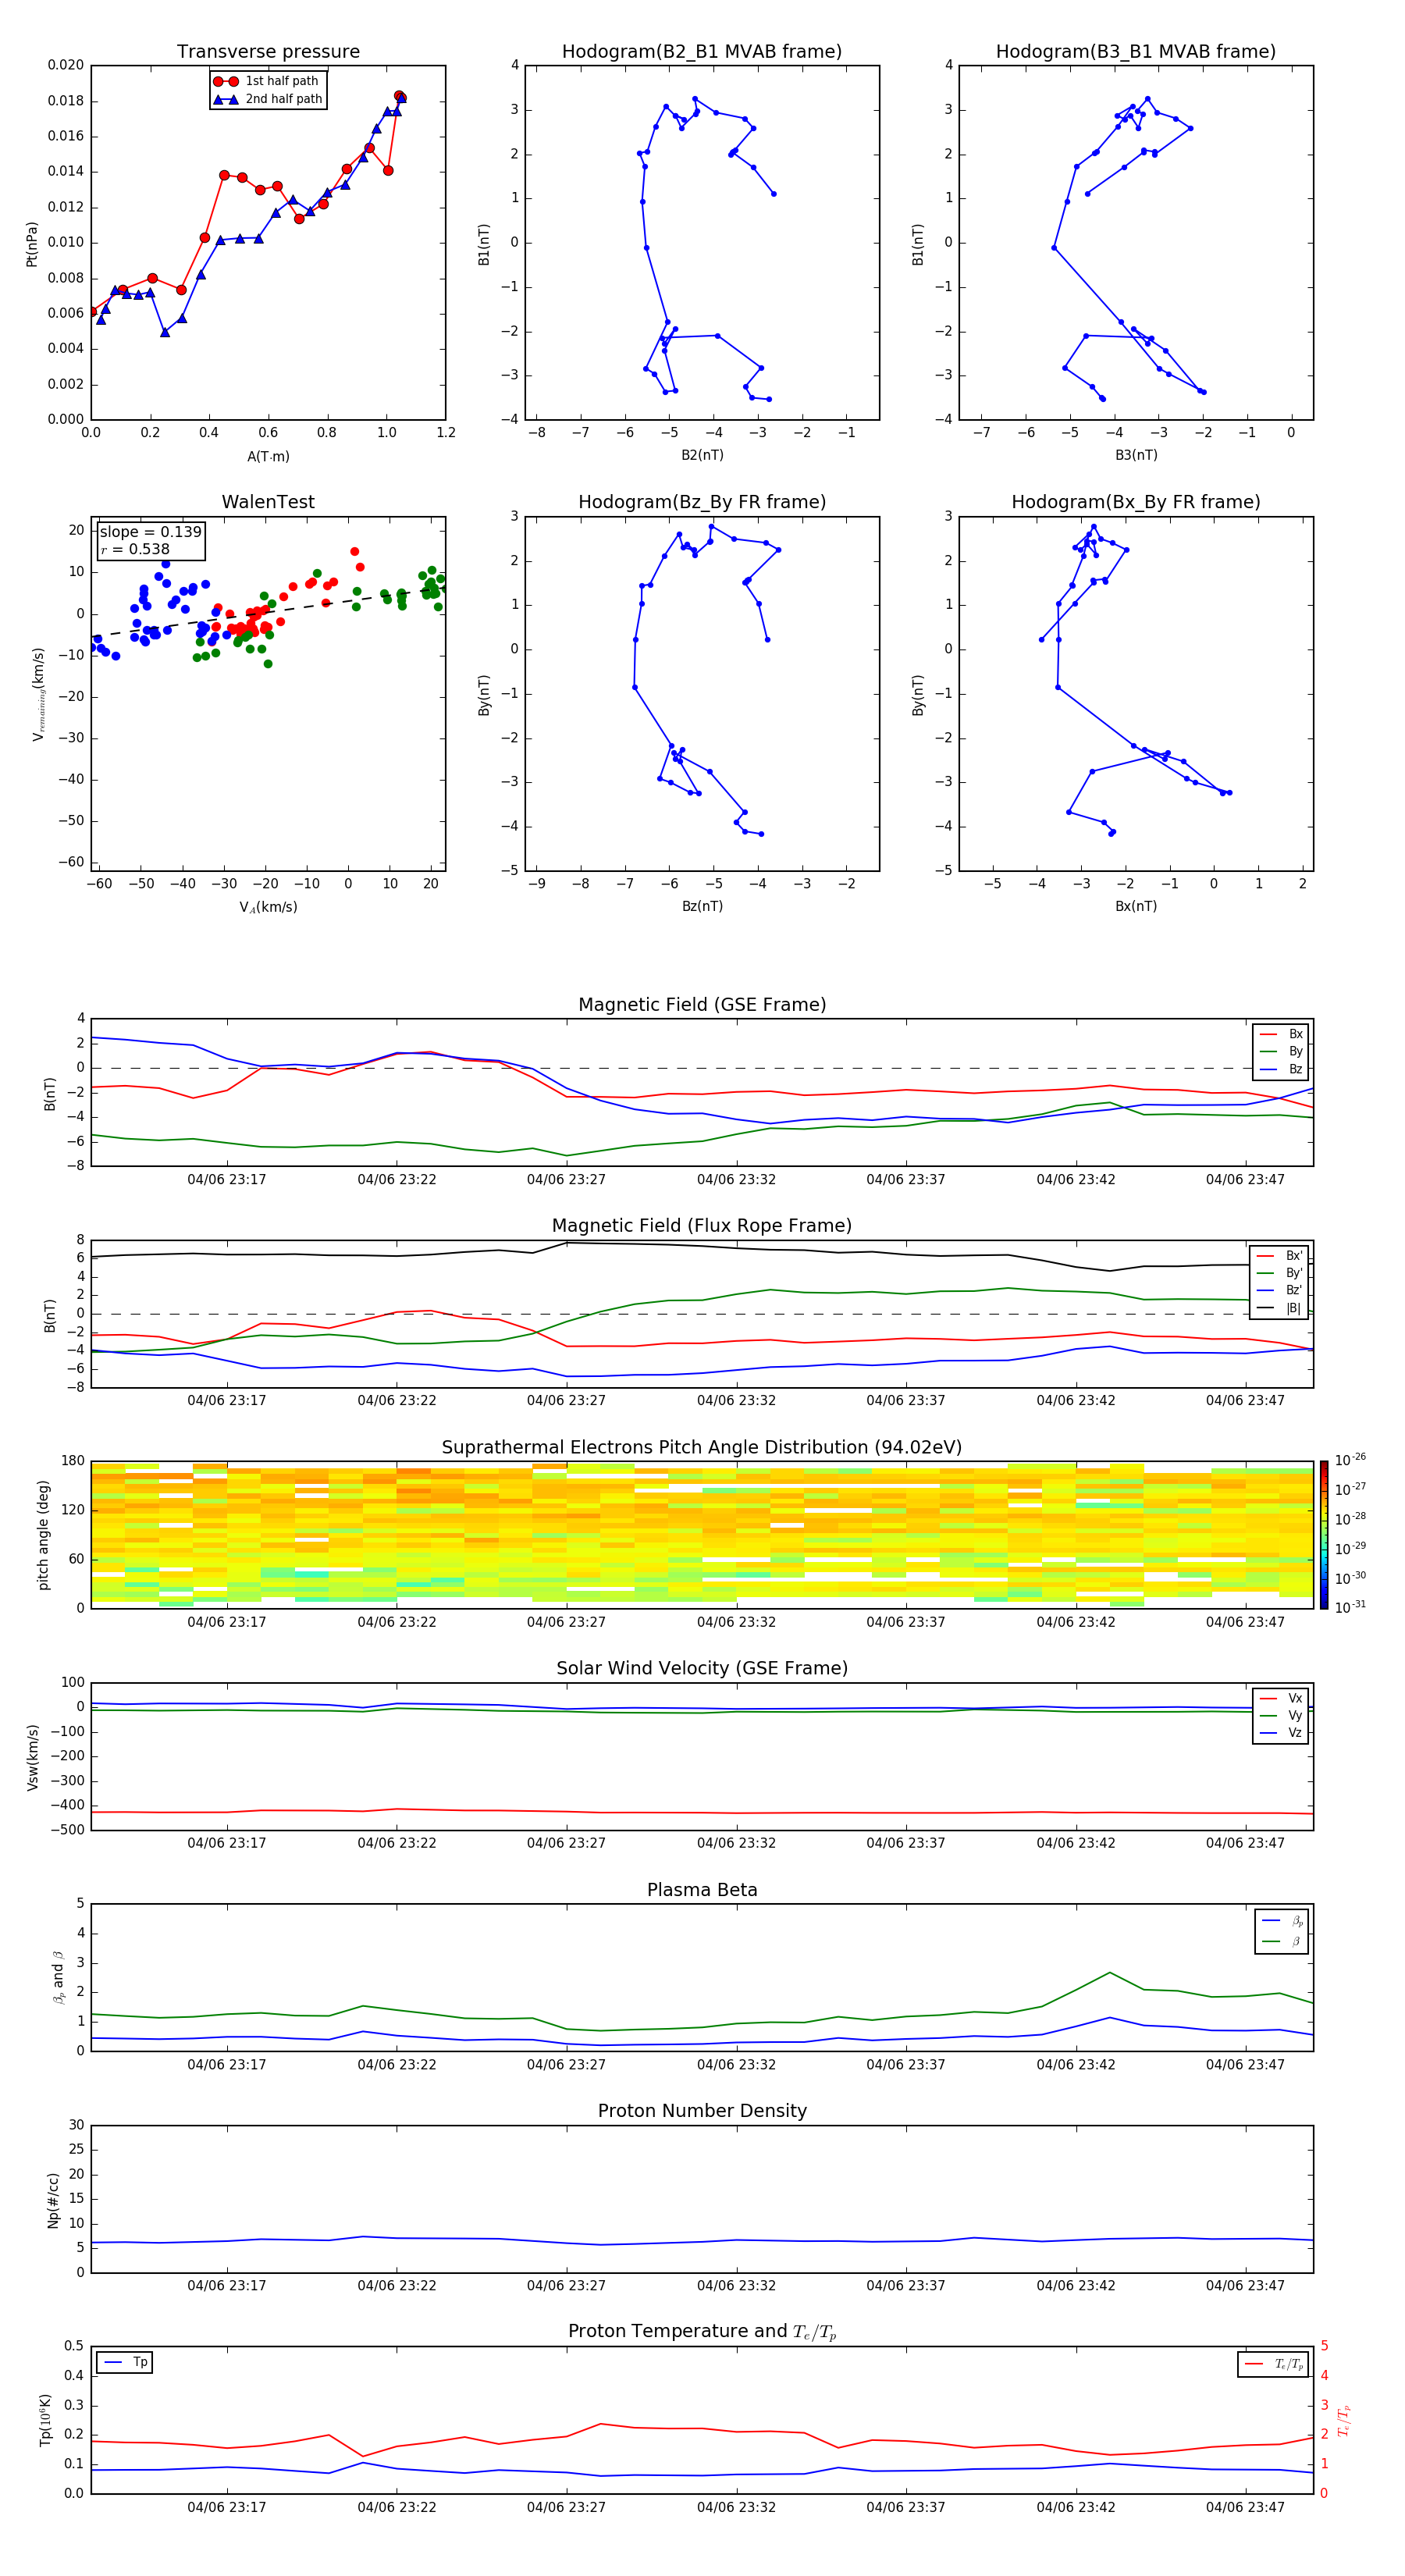Screen dimensions: 1405x2576
Task: Click the 'Pt(nPa)' y-axis label
Action: click(32, 243)
